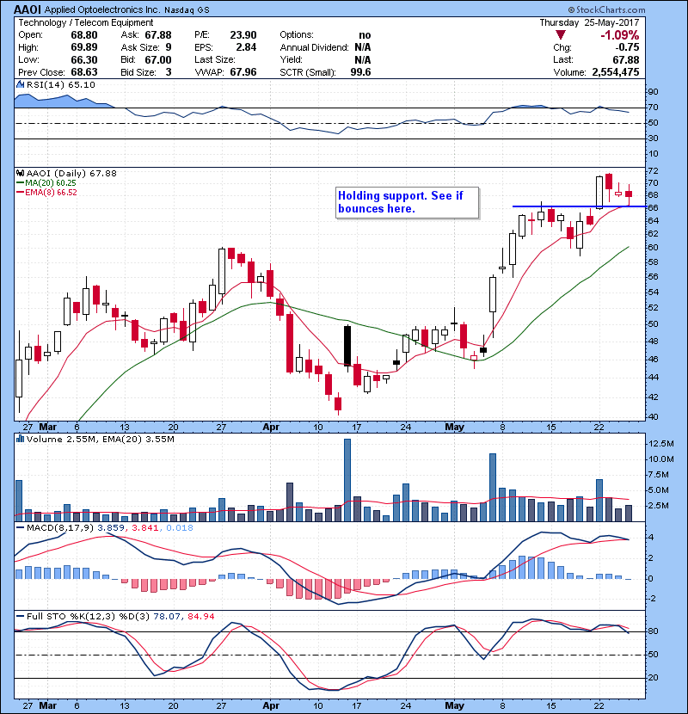Click the Thursday 25-May-2017 date

(589, 22)
